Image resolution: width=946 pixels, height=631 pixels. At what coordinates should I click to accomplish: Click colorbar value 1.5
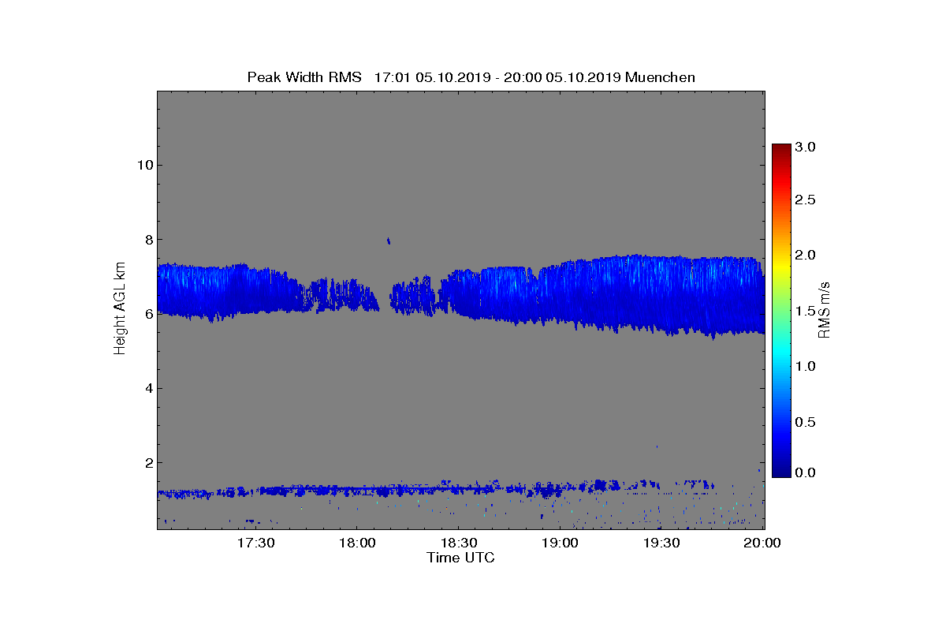point(805,312)
